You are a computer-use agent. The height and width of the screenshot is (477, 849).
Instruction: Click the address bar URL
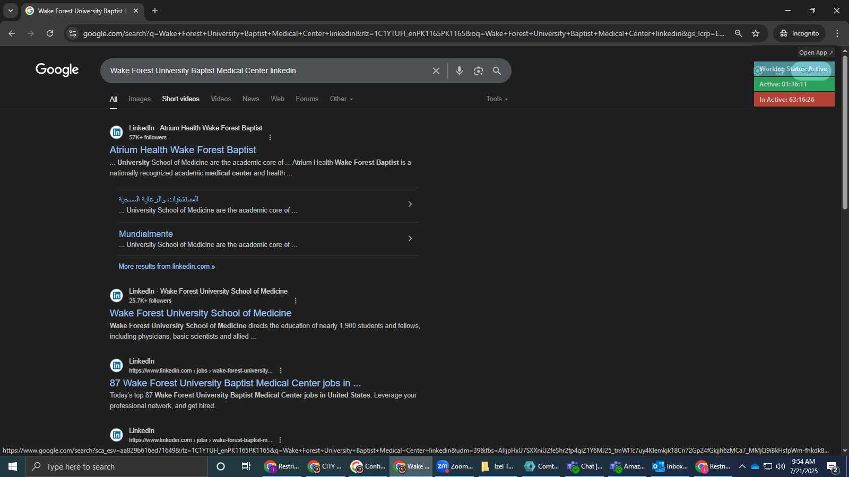click(x=403, y=33)
